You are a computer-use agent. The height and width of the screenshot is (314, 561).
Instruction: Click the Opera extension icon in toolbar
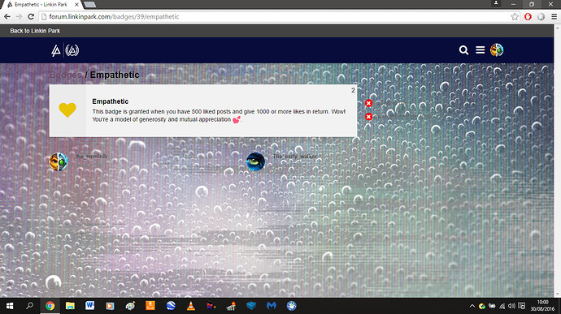pyautogui.click(x=528, y=16)
